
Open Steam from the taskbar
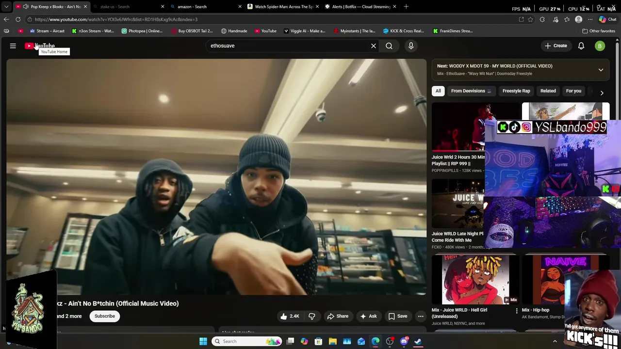[418, 341]
